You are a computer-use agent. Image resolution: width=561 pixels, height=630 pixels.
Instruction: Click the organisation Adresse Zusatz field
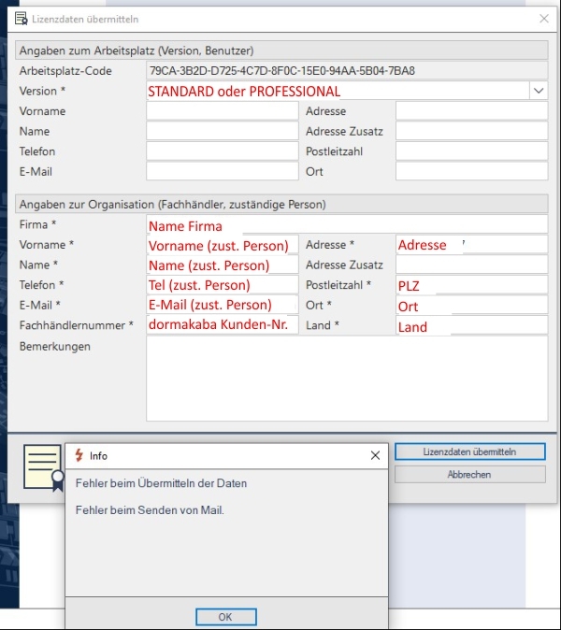click(471, 265)
